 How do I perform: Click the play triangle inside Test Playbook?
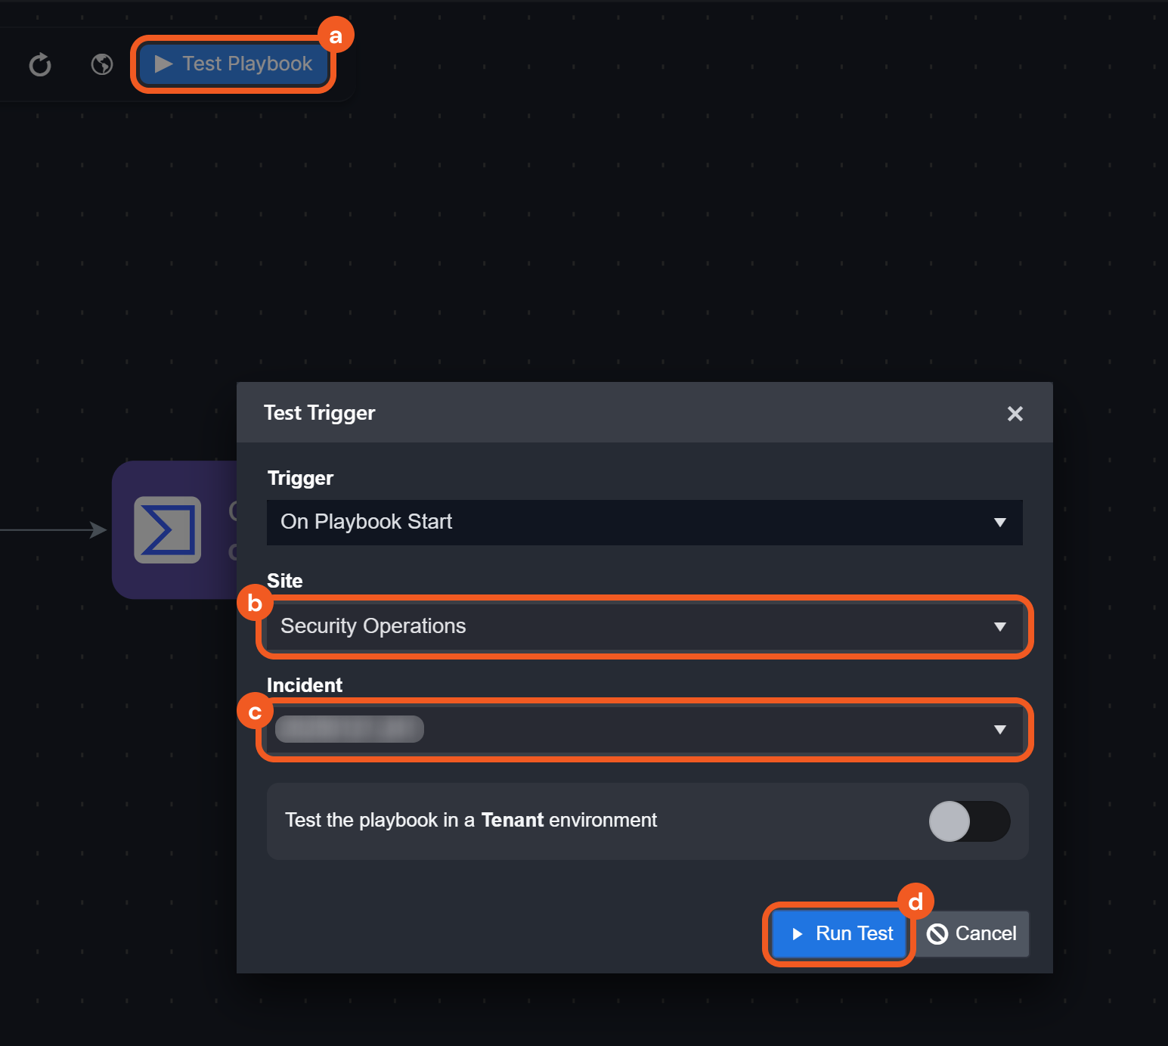click(163, 64)
